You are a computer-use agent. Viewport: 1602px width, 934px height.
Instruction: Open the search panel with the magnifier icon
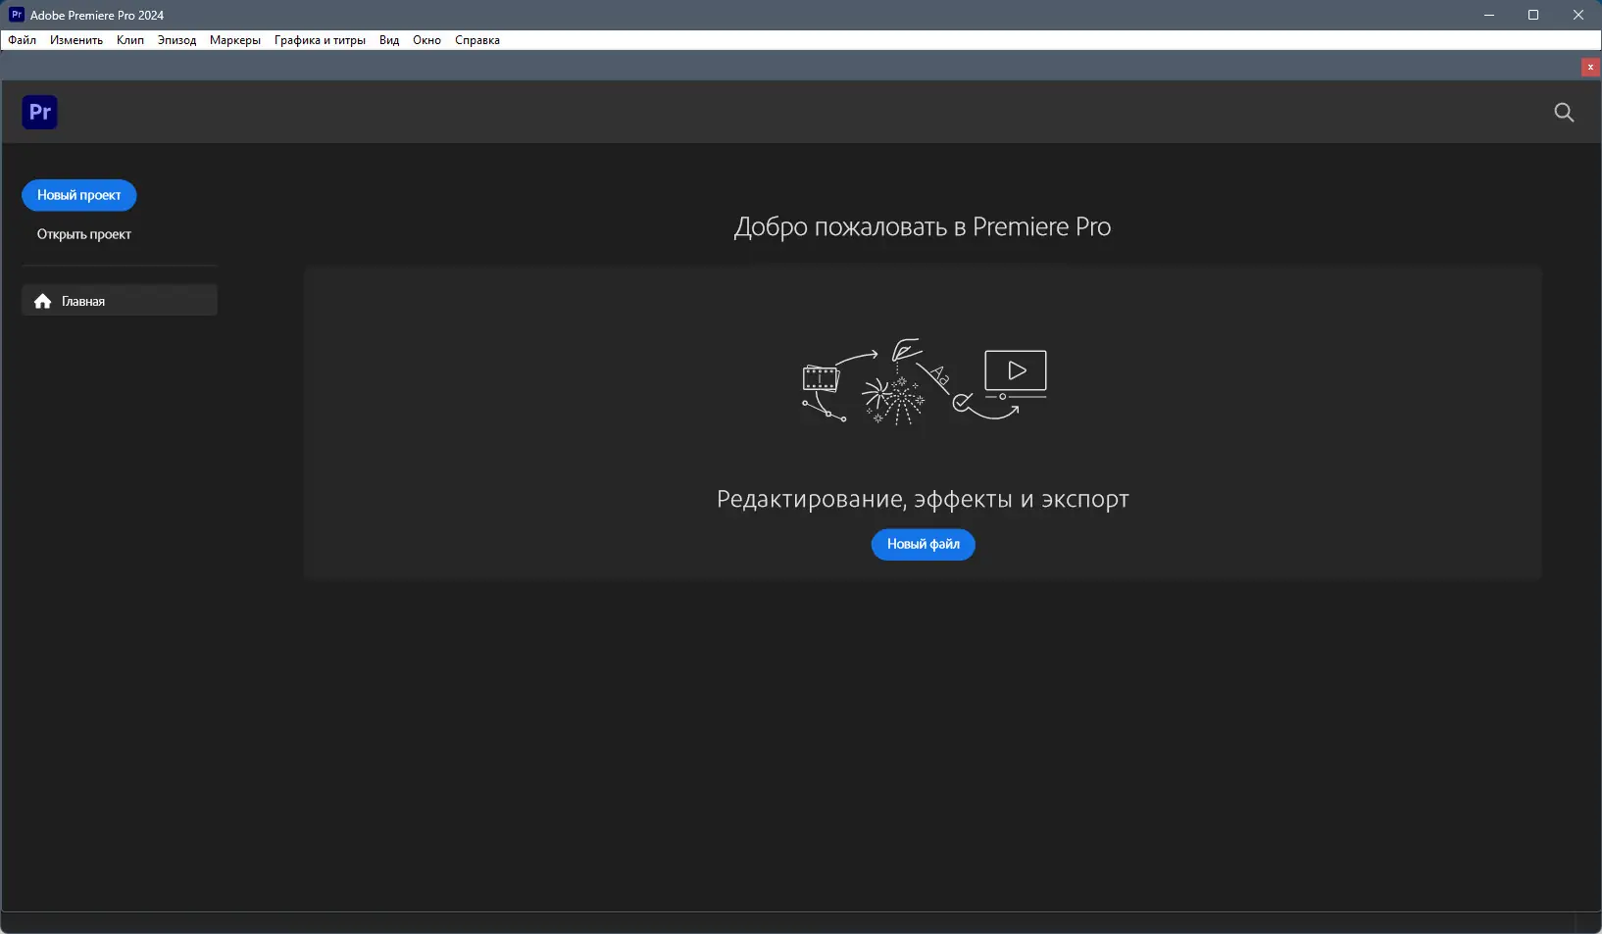point(1563,112)
